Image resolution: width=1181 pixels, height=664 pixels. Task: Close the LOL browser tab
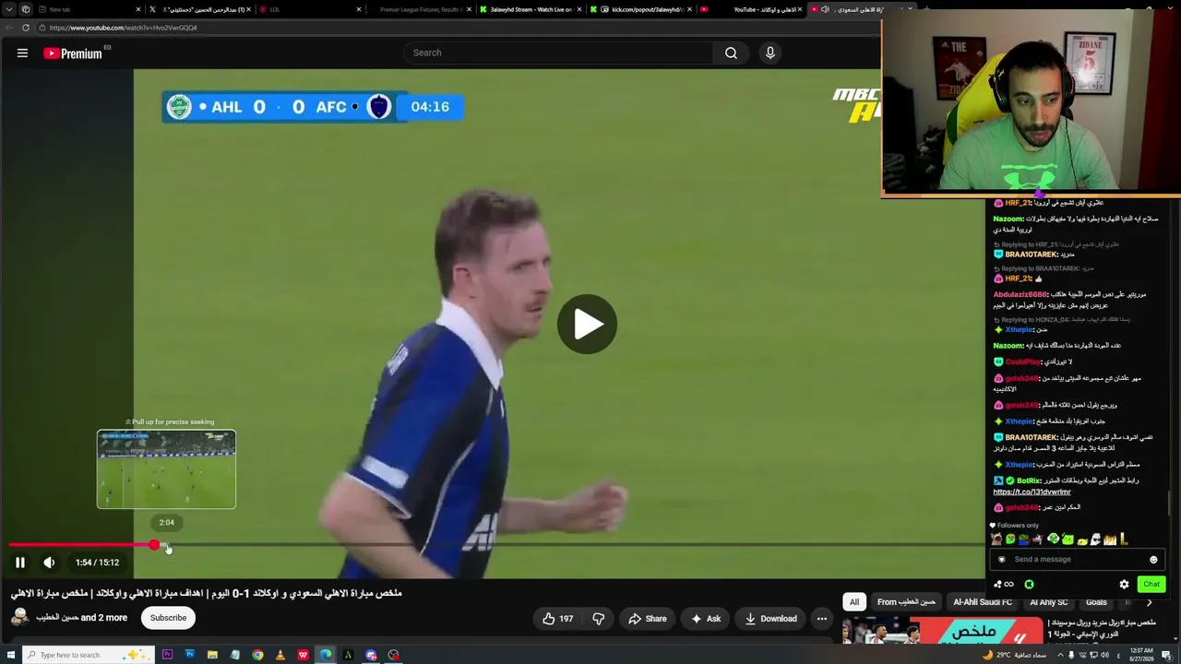[359, 9]
